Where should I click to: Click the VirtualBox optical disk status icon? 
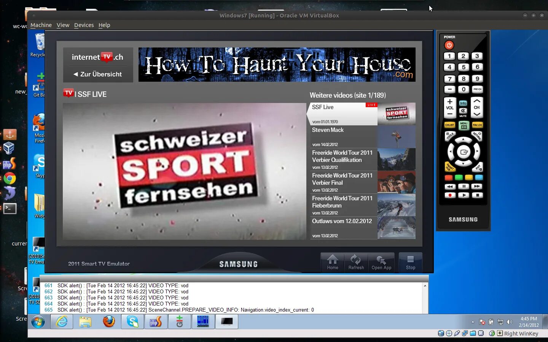(x=449, y=333)
